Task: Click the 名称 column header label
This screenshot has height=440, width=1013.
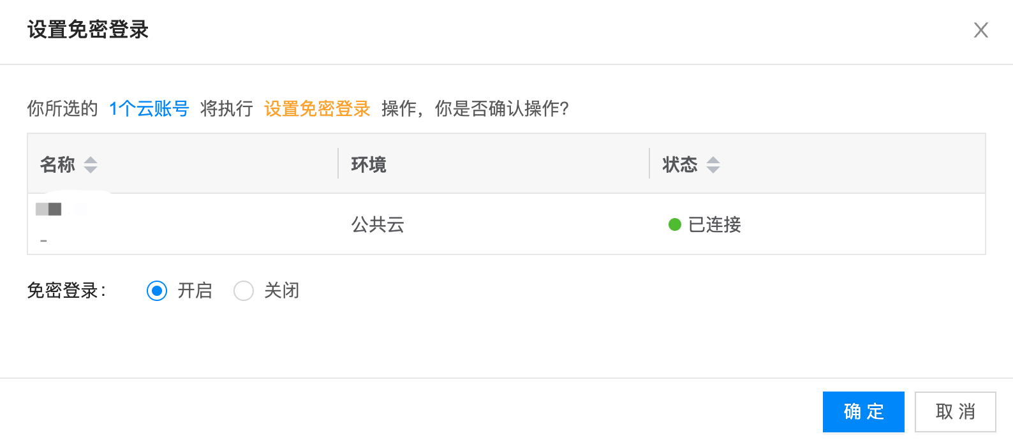Action: (x=57, y=165)
